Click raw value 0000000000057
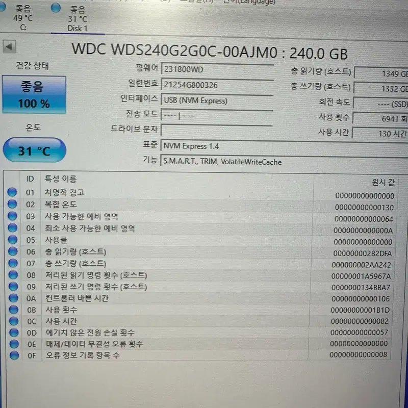Screen dimensions: 408x408 point(360,333)
